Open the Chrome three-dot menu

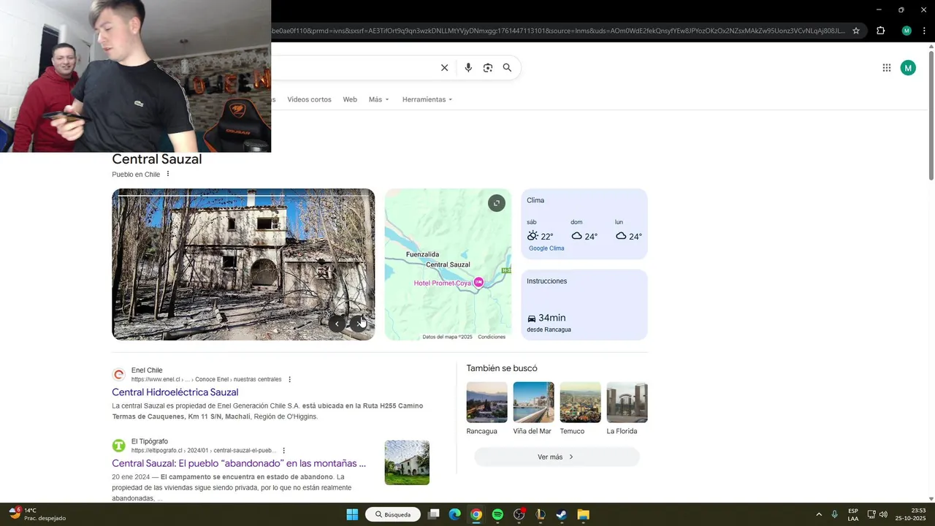(x=924, y=31)
